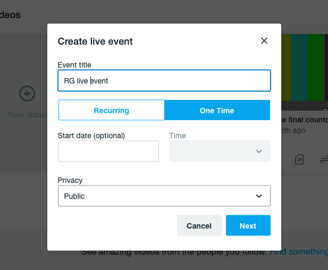Click the chevron arrow in Privacy field
The image size is (328, 270).
259,196
